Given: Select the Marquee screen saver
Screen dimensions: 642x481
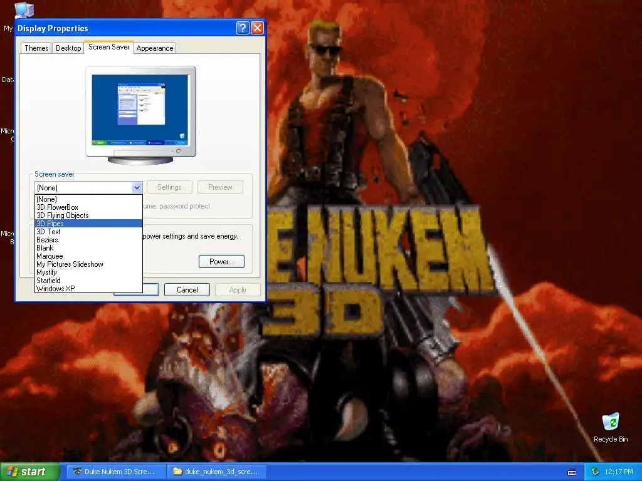Looking at the screenshot, I should coord(88,256).
